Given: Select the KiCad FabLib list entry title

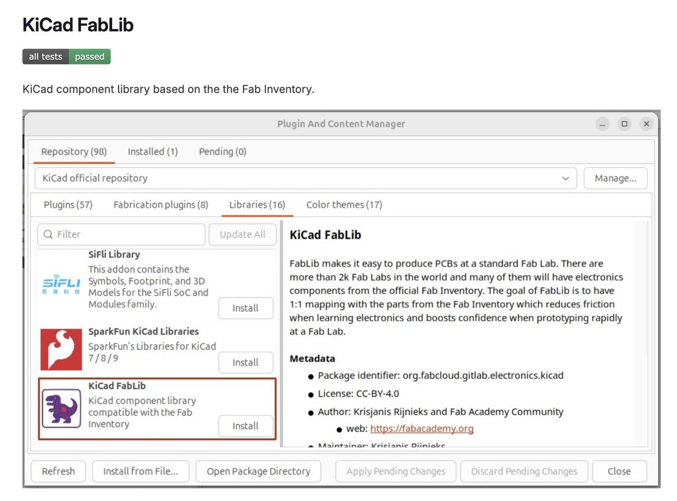Looking at the screenshot, I should coord(117,386).
